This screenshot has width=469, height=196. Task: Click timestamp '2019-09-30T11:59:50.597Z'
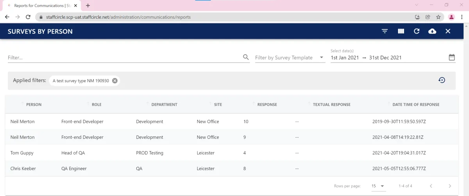click(399, 122)
